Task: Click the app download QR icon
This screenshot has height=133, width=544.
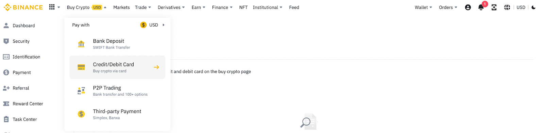Action: click(x=494, y=7)
